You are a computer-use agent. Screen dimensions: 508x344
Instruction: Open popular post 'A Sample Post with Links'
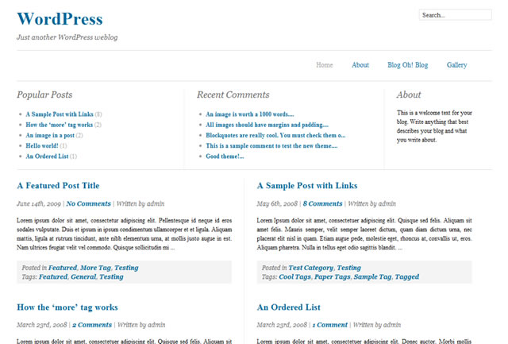60,114
